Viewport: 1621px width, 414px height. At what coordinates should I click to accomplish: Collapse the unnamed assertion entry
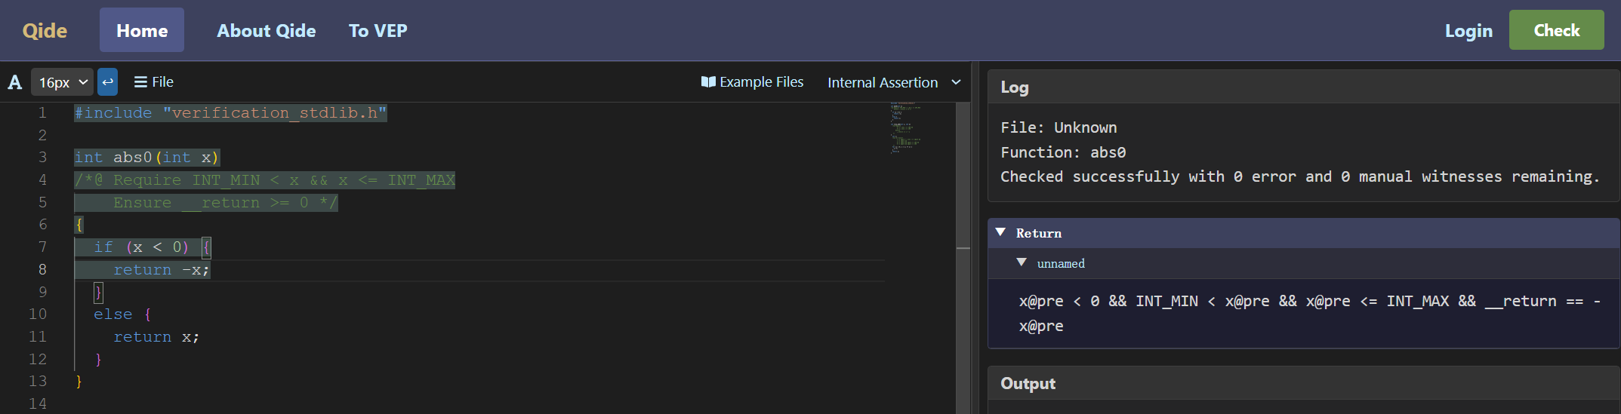click(1022, 263)
